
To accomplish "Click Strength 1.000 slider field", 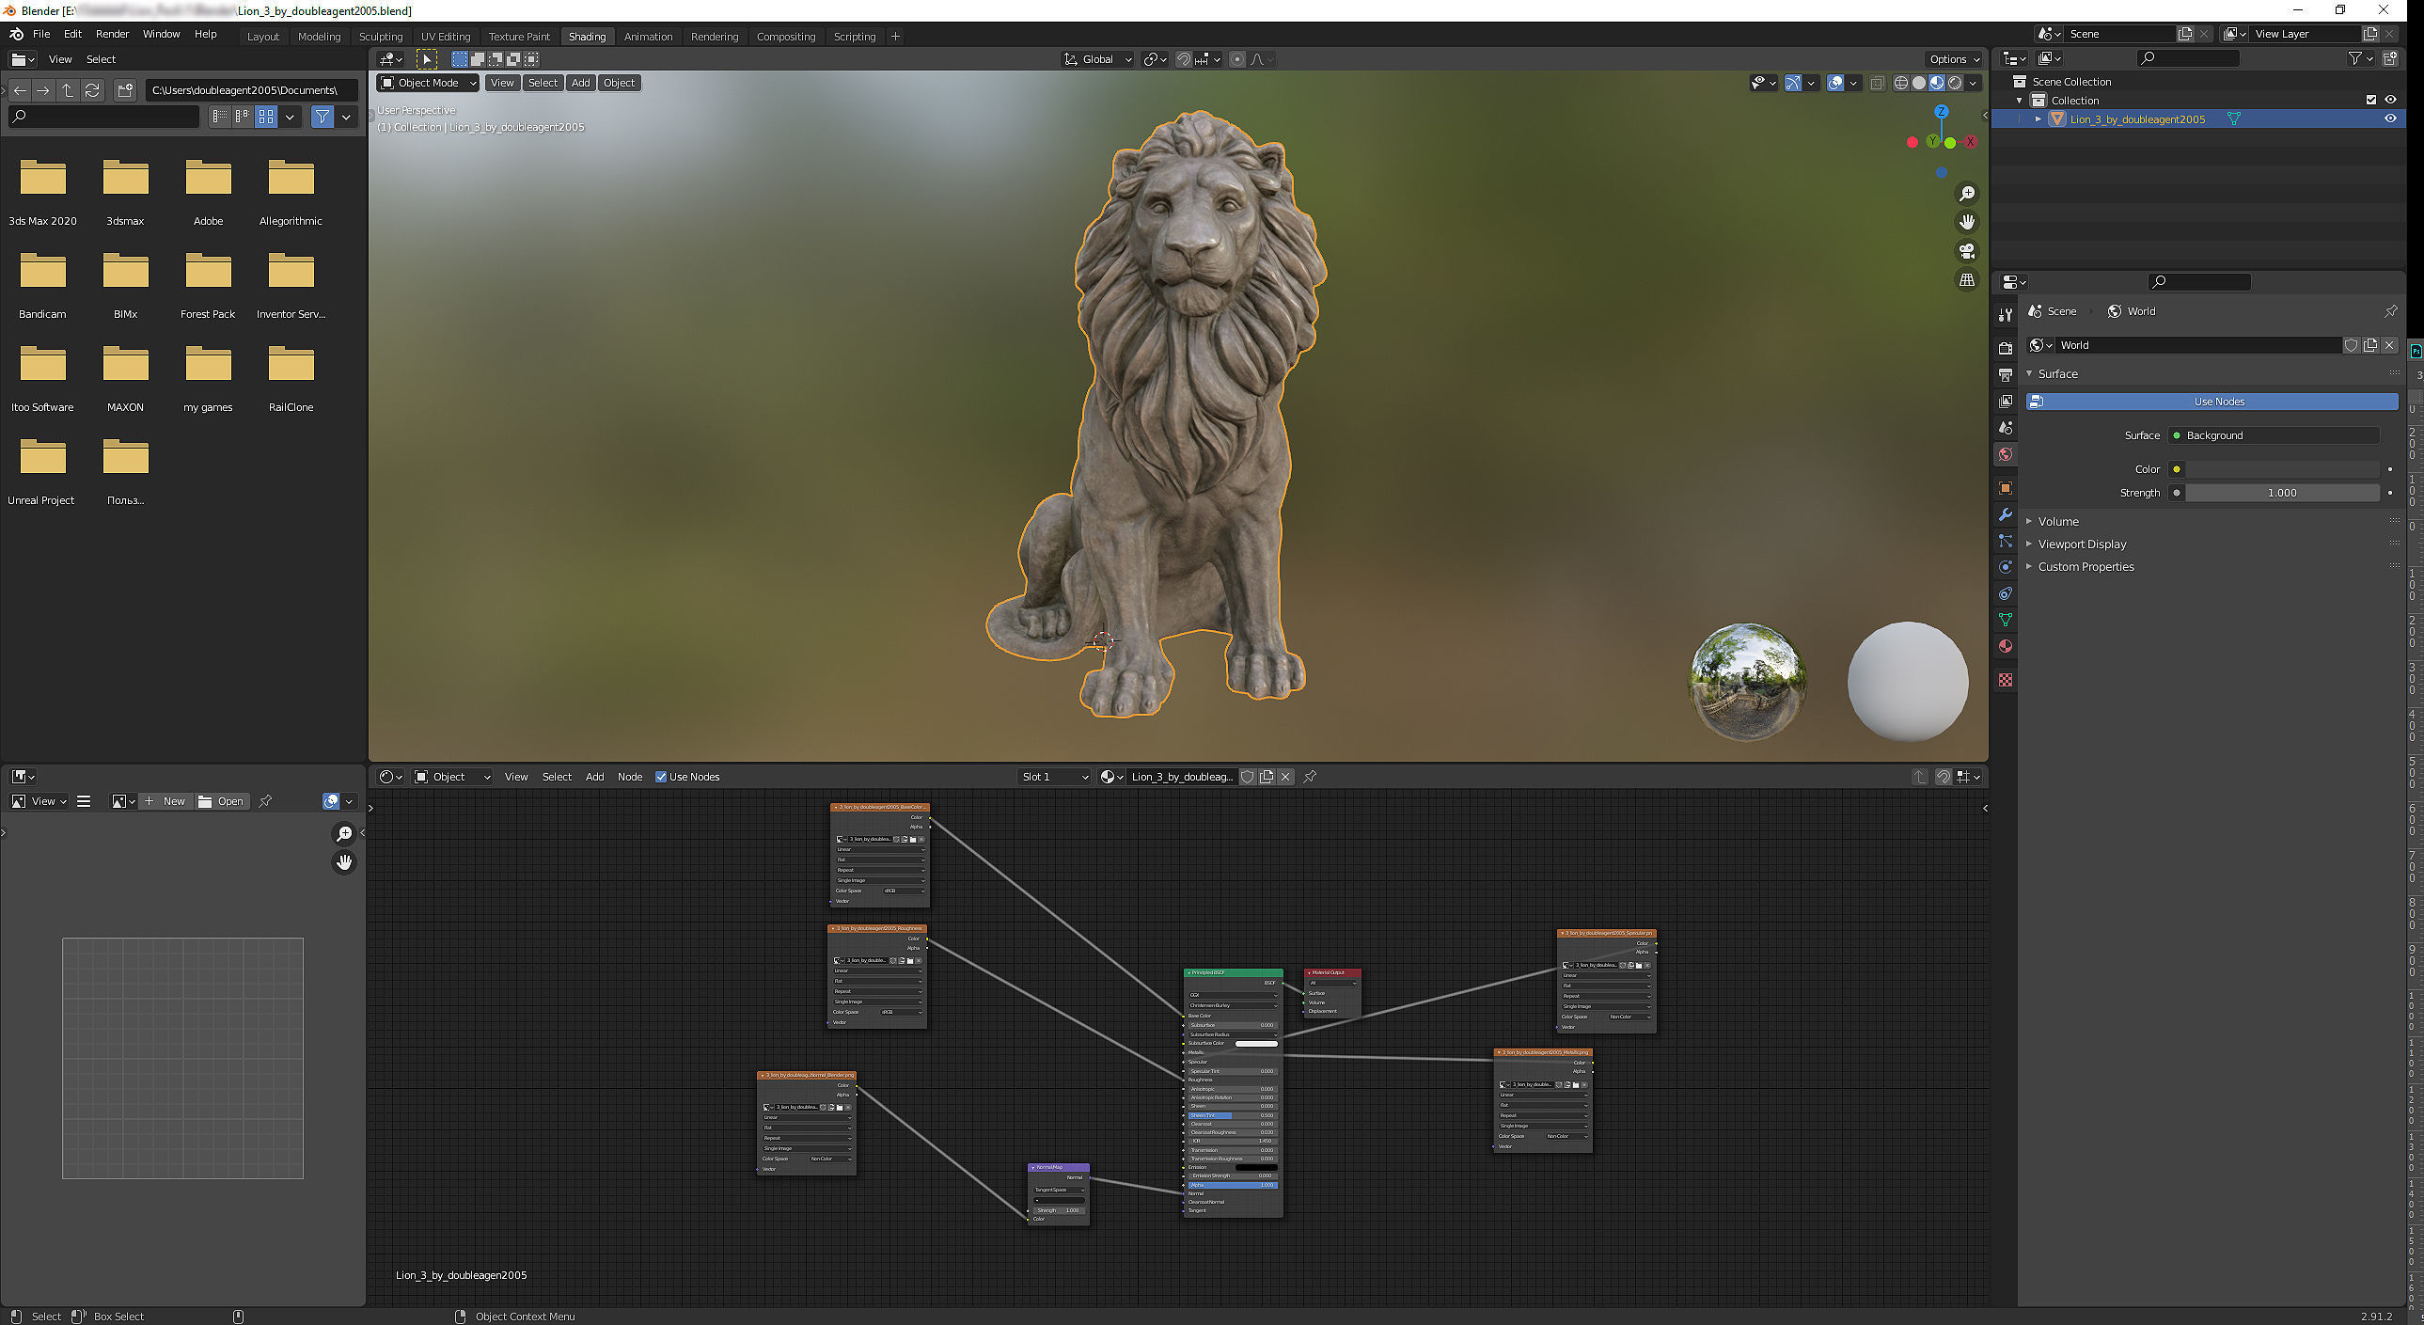I will (x=2282, y=493).
